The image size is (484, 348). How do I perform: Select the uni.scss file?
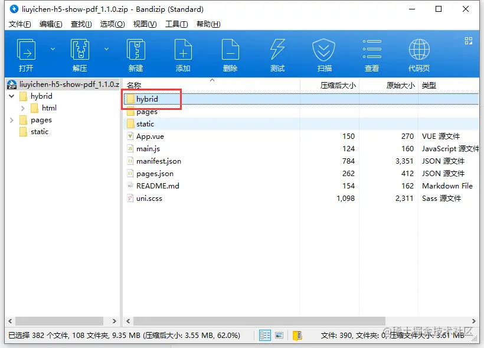149,198
